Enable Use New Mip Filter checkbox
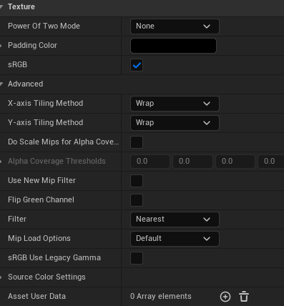 click(x=137, y=181)
